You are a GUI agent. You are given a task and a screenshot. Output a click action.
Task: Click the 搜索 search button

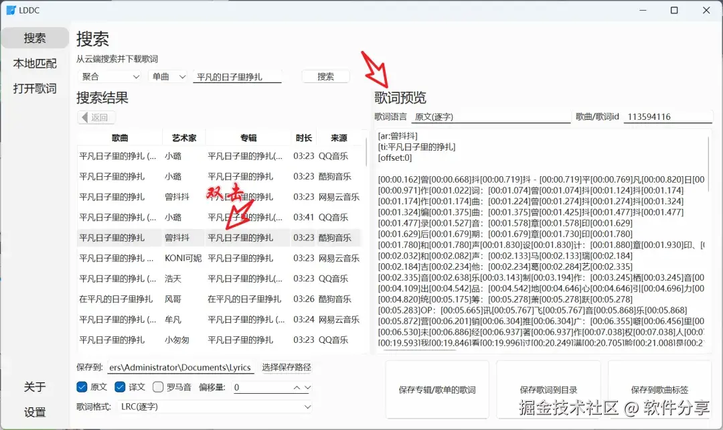325,76
